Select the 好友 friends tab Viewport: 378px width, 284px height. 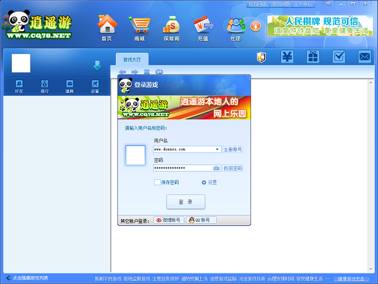(19, 86)
